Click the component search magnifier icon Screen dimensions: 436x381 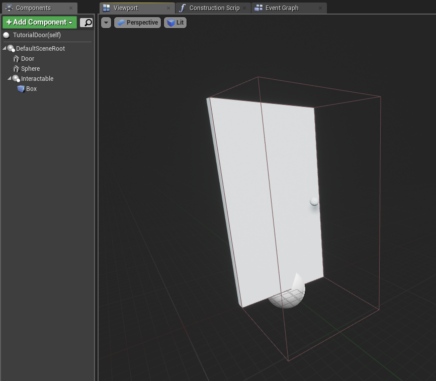pos(86,23)
